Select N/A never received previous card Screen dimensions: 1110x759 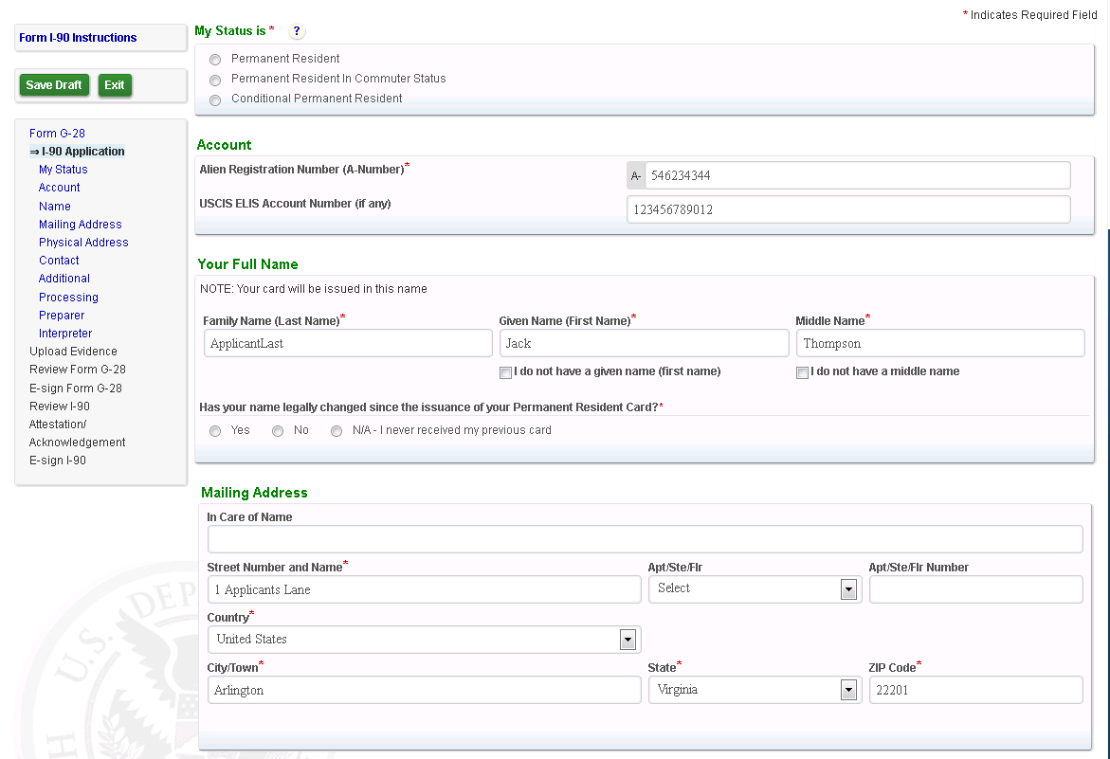click(337, 431)
